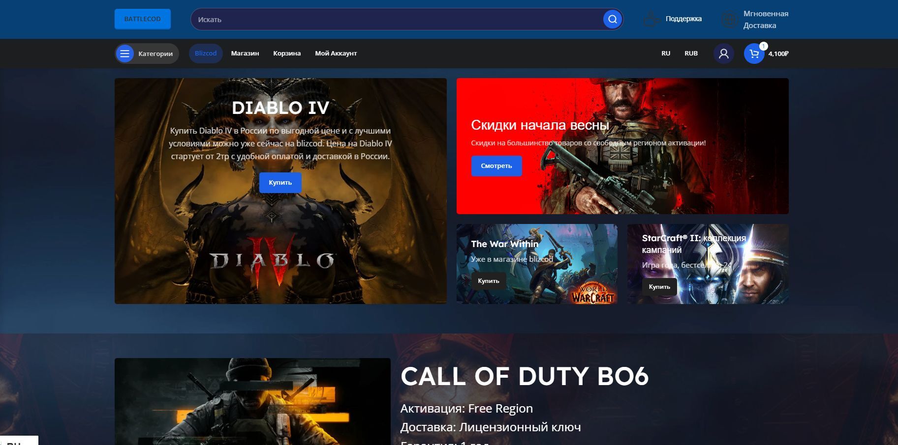
Task: Open the RUB currency selector
Action: [x=691, y=53]
